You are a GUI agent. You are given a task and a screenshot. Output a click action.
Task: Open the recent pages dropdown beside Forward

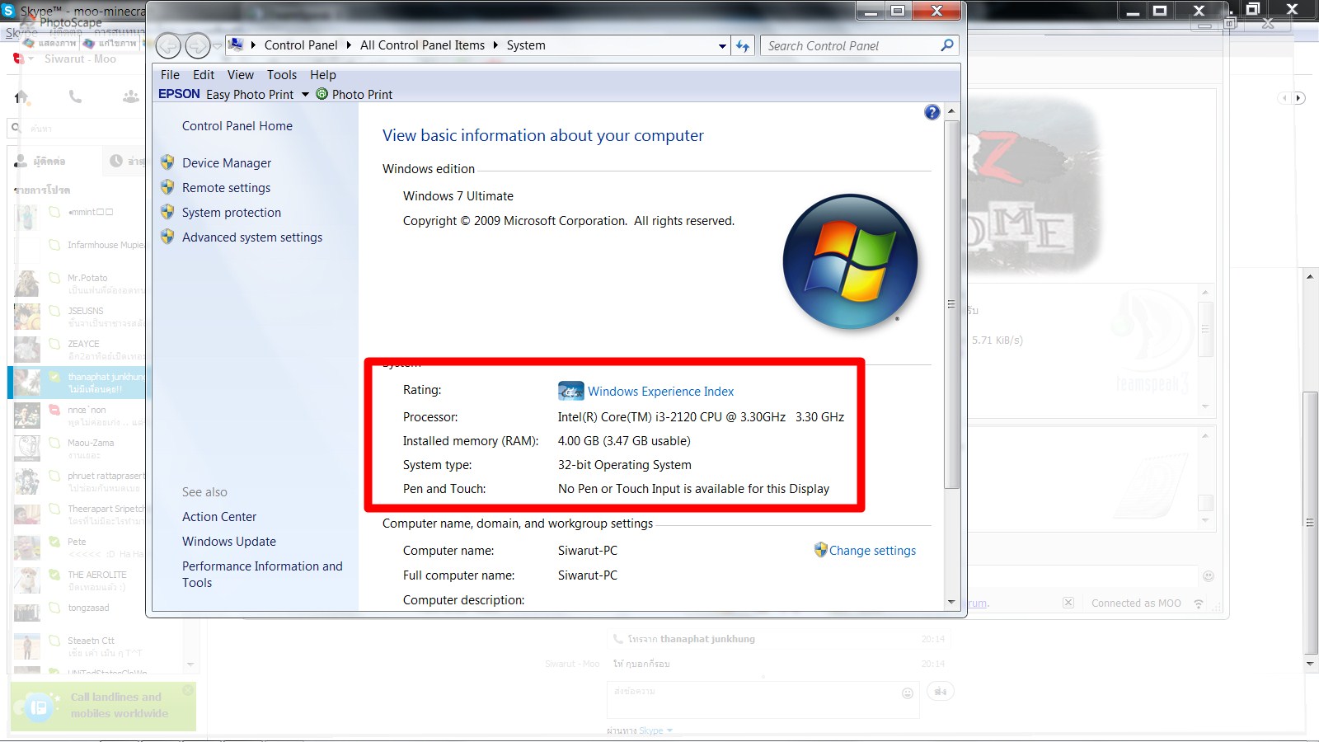click(x=218, y=46)
